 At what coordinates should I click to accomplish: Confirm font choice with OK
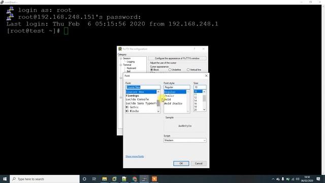tap(181, 164)
